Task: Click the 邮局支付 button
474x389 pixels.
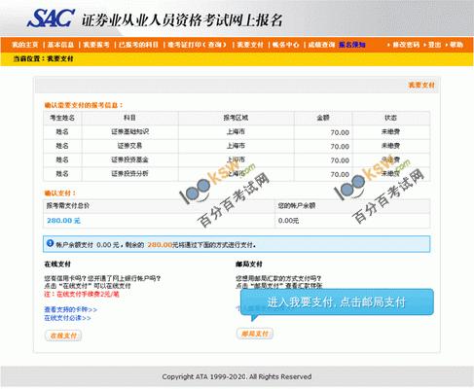Action: click(255, 334)
